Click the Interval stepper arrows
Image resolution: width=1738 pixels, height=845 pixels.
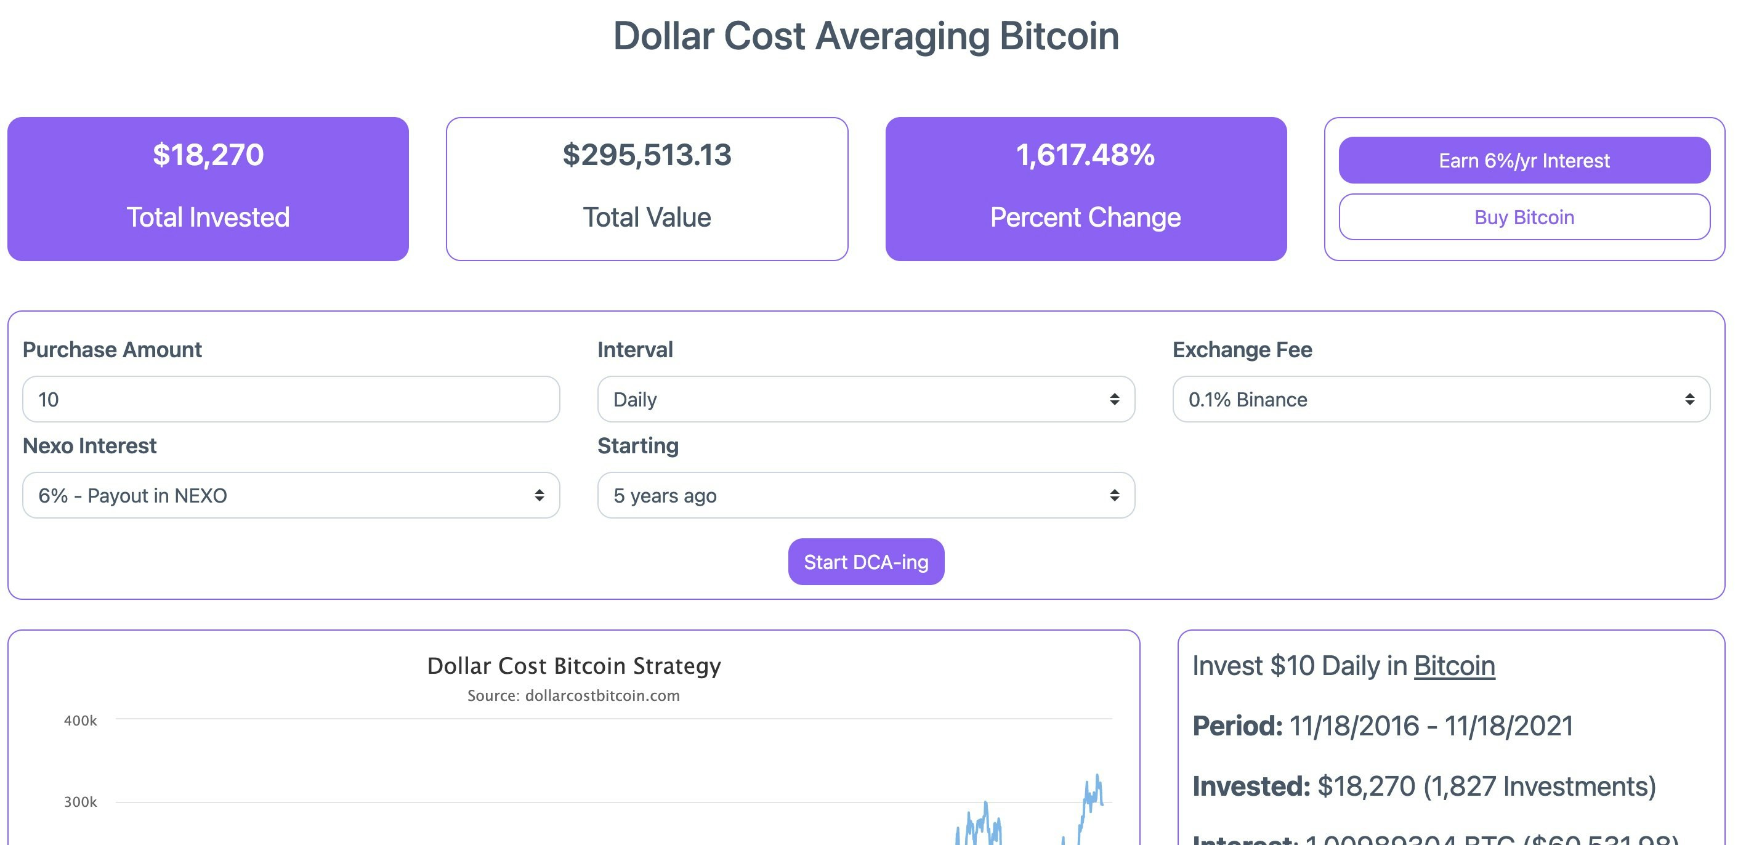click(x=1115, y=399)
